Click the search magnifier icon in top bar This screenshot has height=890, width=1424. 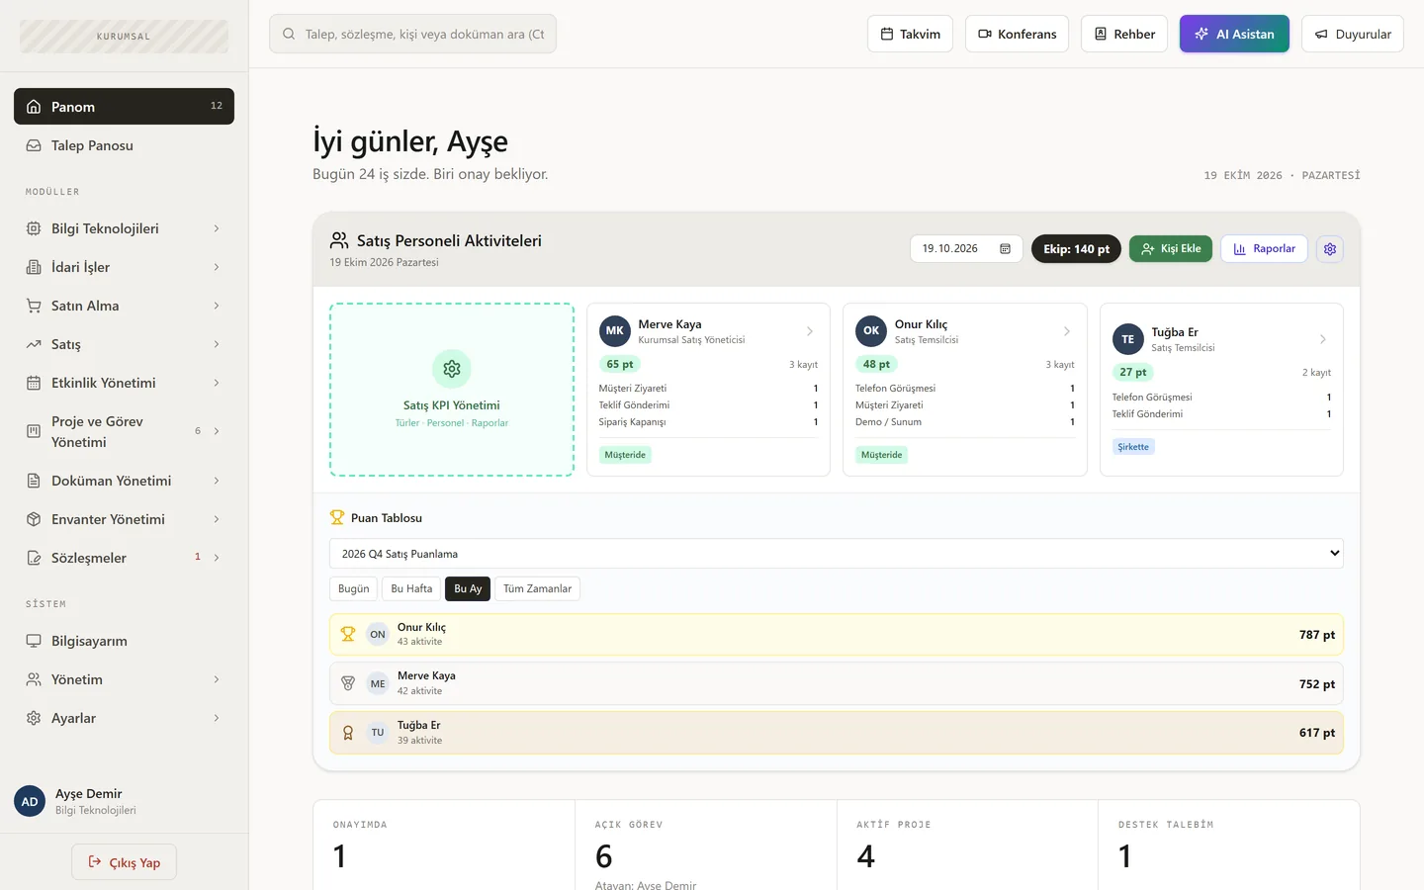click(x=289, y=34)
